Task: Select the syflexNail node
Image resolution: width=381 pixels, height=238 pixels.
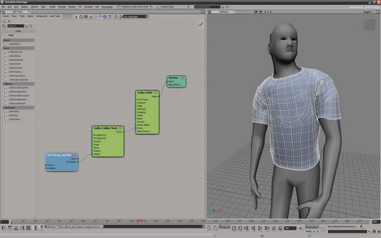Action: 13,112
